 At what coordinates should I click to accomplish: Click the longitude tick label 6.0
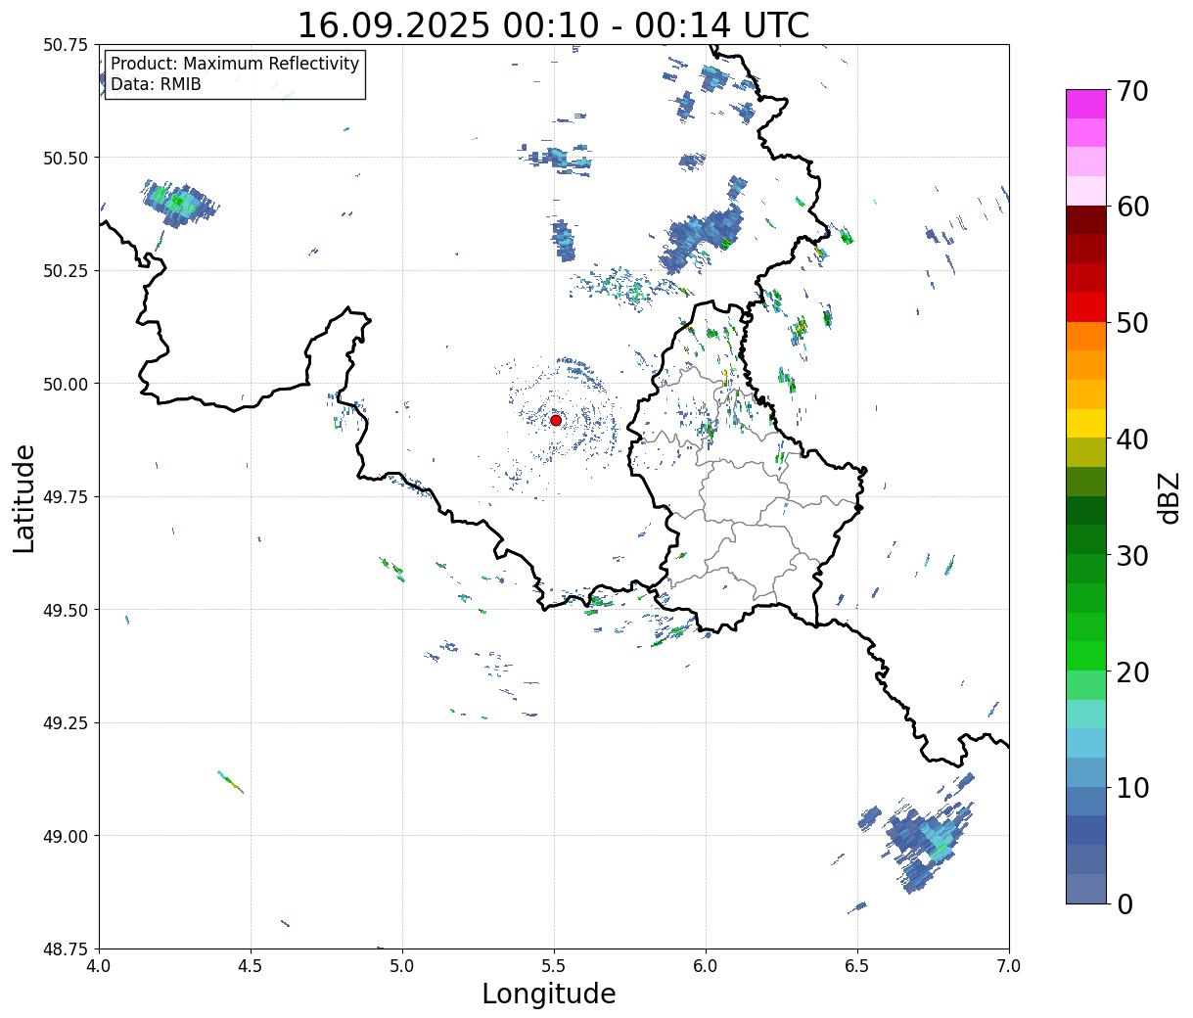pyautogui.click(x=706, y=966)
